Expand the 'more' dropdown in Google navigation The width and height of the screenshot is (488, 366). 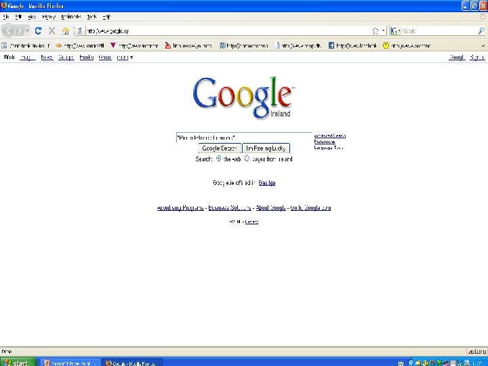tap(125, 57)
